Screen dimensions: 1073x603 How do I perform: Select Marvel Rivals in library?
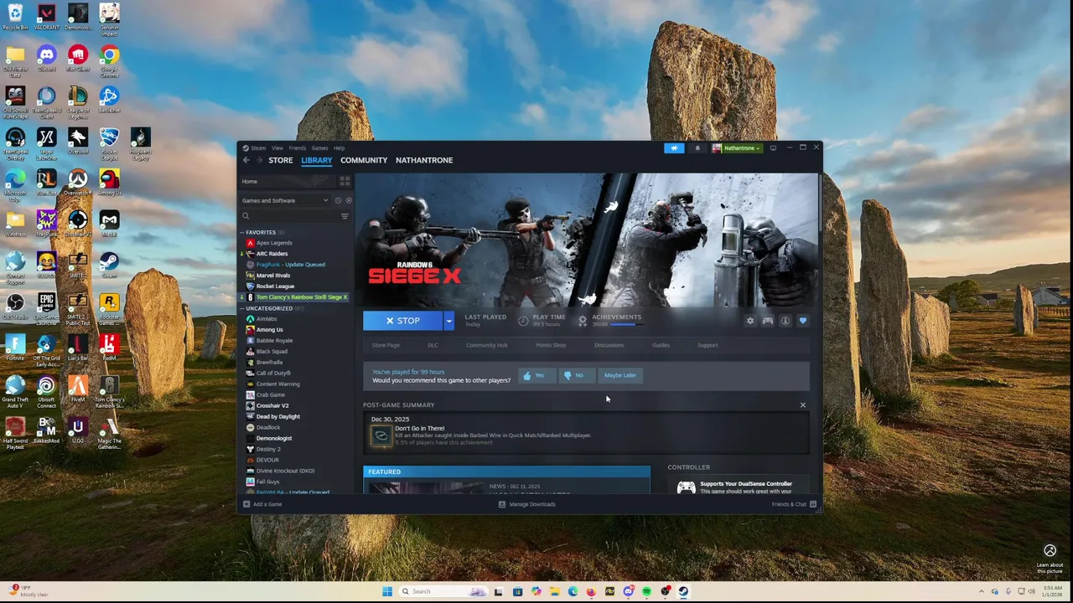273,276
